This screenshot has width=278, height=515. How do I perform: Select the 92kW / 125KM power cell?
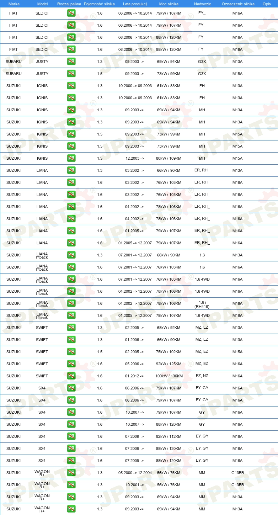pyautogui.click(x=169, y=364)
